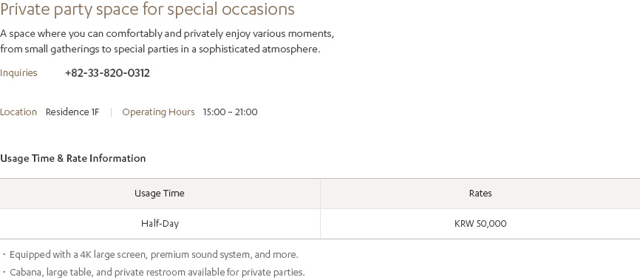Select the 15:00 ~ 21:00 hours text
This screenshot has width=640, height=280.
click(x=230, y=112)
